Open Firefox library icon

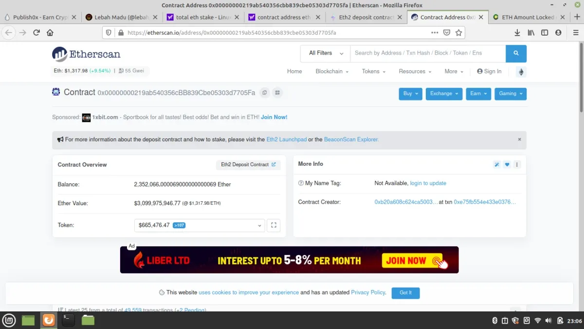[x=531, y=33]
